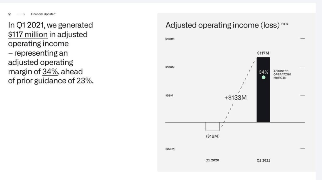This screenshot has width=322, height=180.
Task: Click the $150M y-axis label
Action: point(170,39)
